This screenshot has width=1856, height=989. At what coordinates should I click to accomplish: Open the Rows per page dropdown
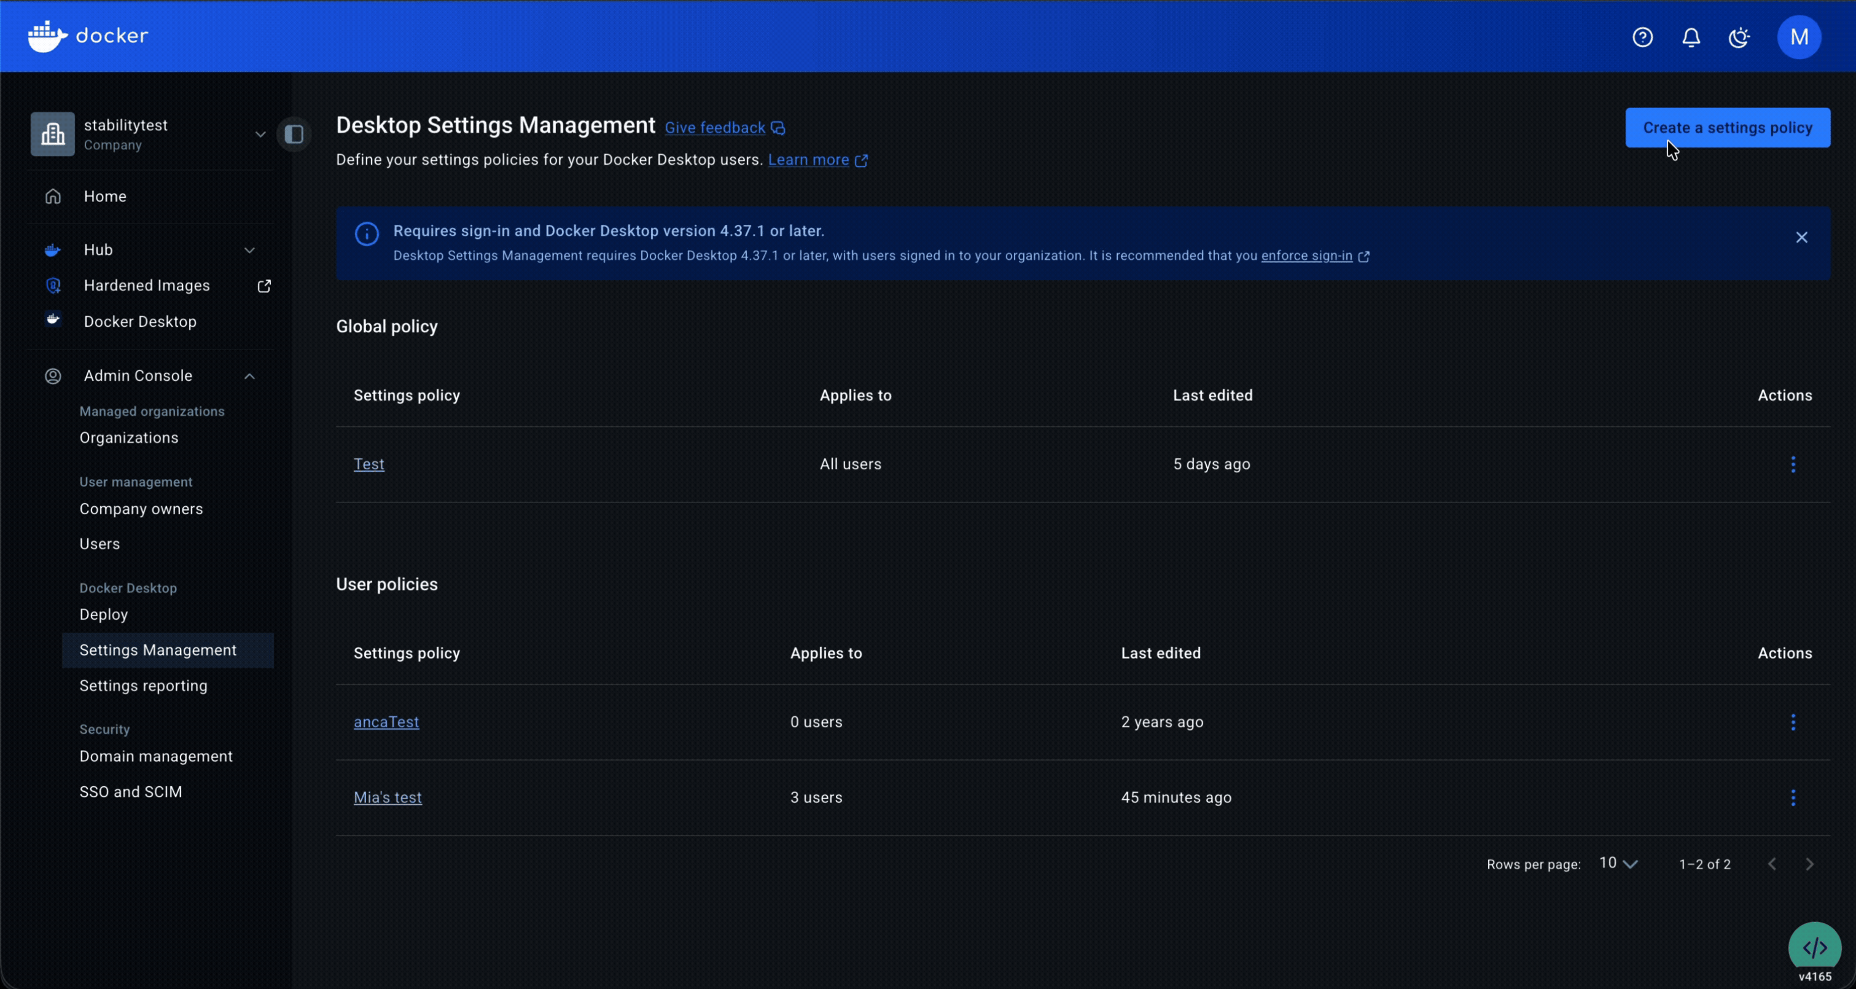1618,863
